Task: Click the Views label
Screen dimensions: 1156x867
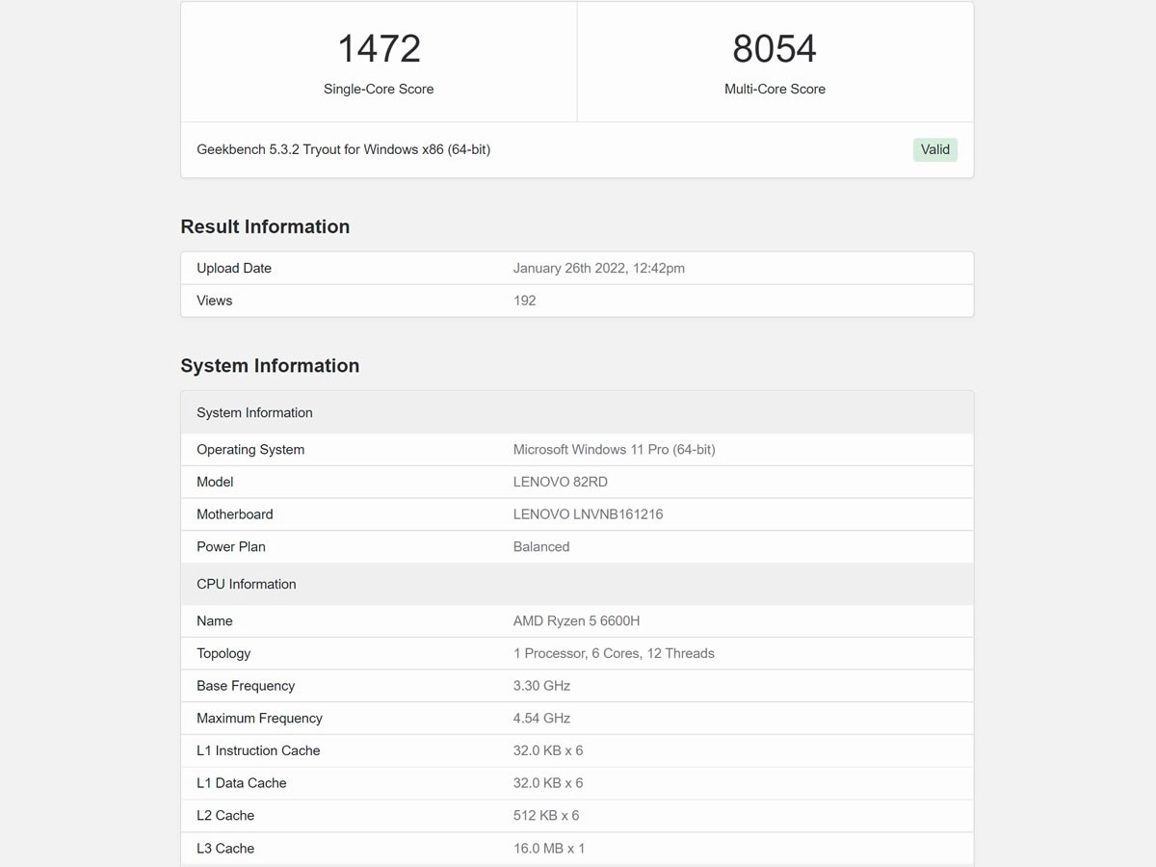Action: point(214,301)
